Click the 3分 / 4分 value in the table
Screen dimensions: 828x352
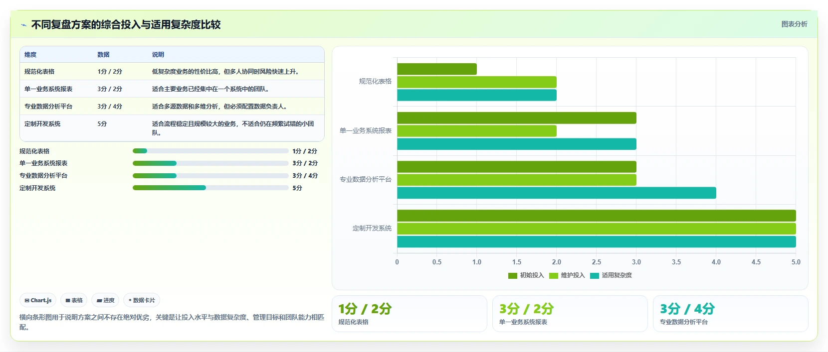tap(110, 107)
